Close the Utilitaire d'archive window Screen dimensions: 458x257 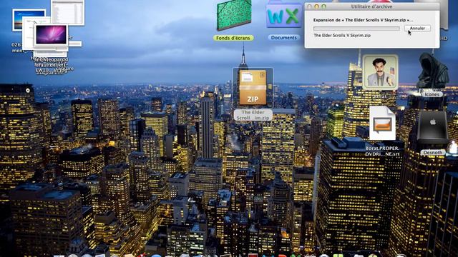tap(310, 6)
